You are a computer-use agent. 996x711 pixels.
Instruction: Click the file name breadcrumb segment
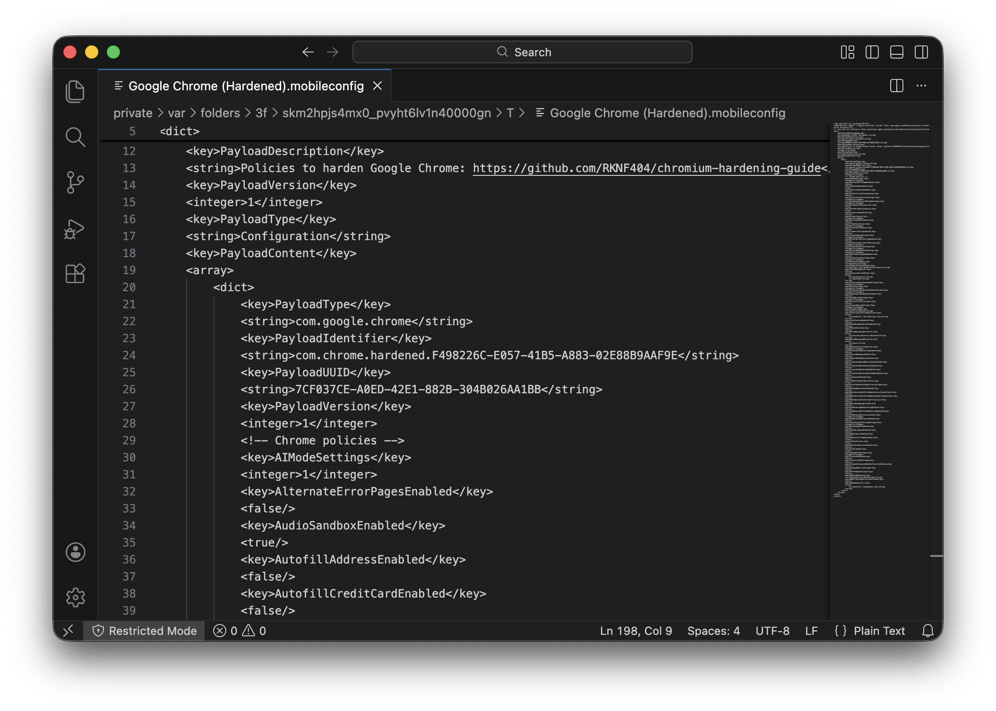pos(661,113)
